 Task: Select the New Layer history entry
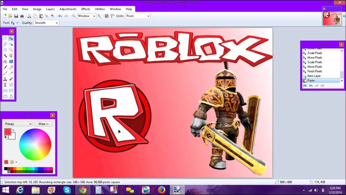click(321, 76)
